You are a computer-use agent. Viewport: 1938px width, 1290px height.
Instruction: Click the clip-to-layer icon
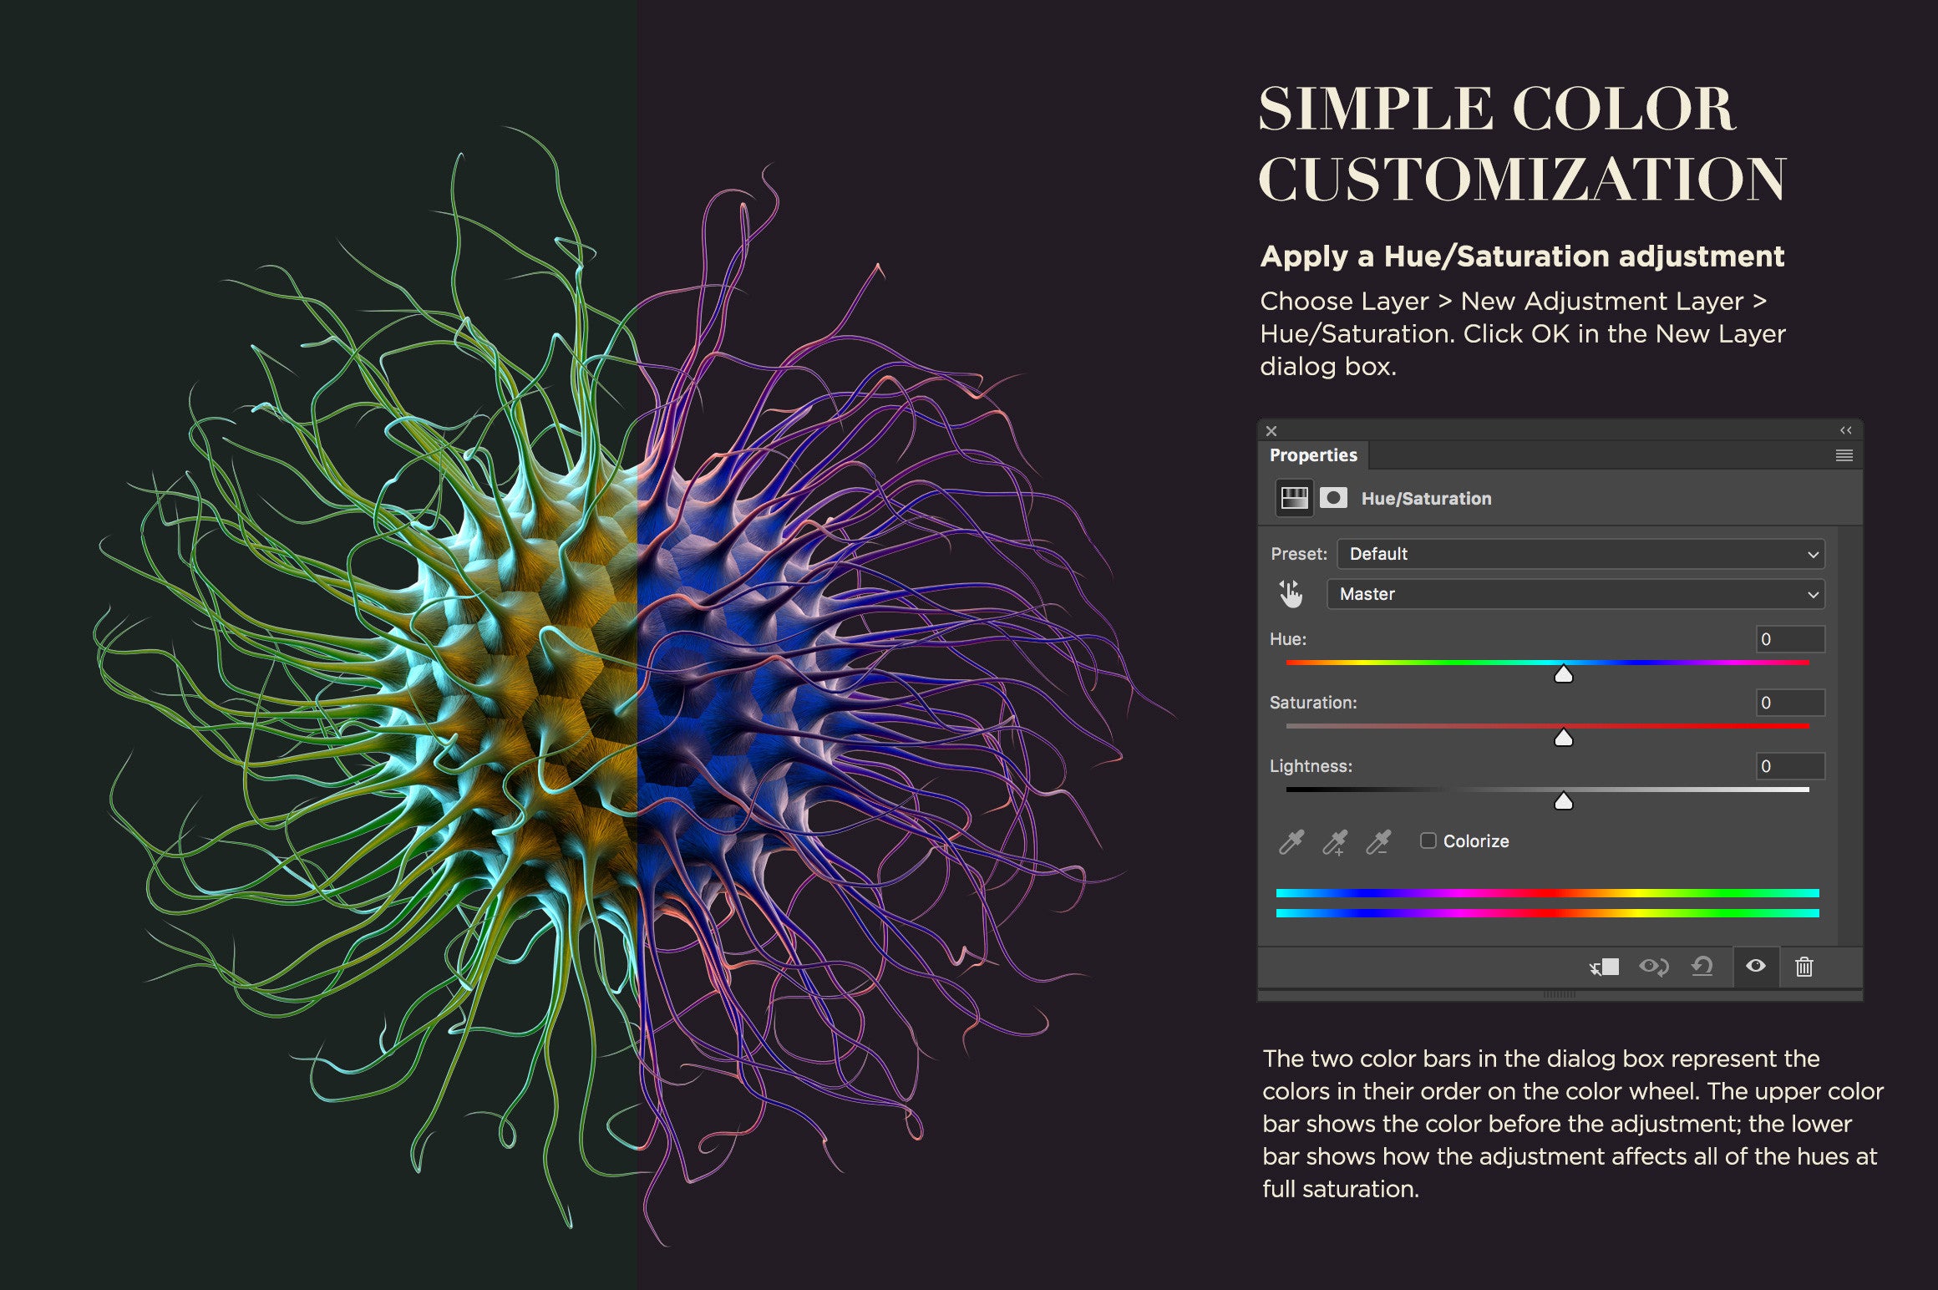pyautogui.click(x=1604, y=967)
